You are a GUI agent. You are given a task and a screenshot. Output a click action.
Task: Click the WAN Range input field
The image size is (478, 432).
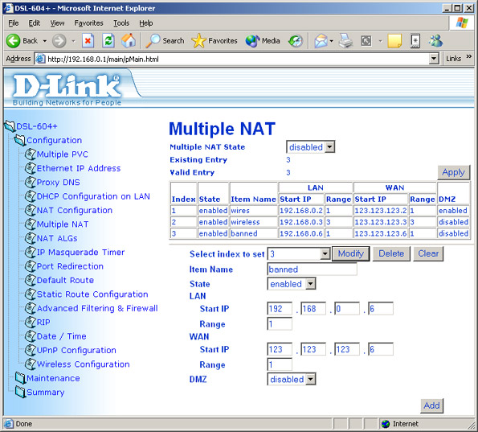[280, 364]
